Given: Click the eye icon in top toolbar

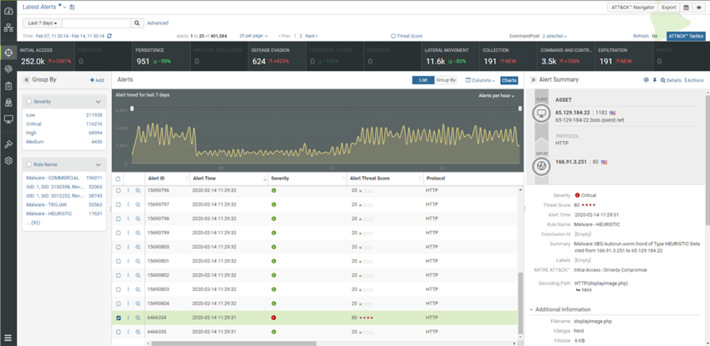Looking at the screenshot, I should [698, 8].
